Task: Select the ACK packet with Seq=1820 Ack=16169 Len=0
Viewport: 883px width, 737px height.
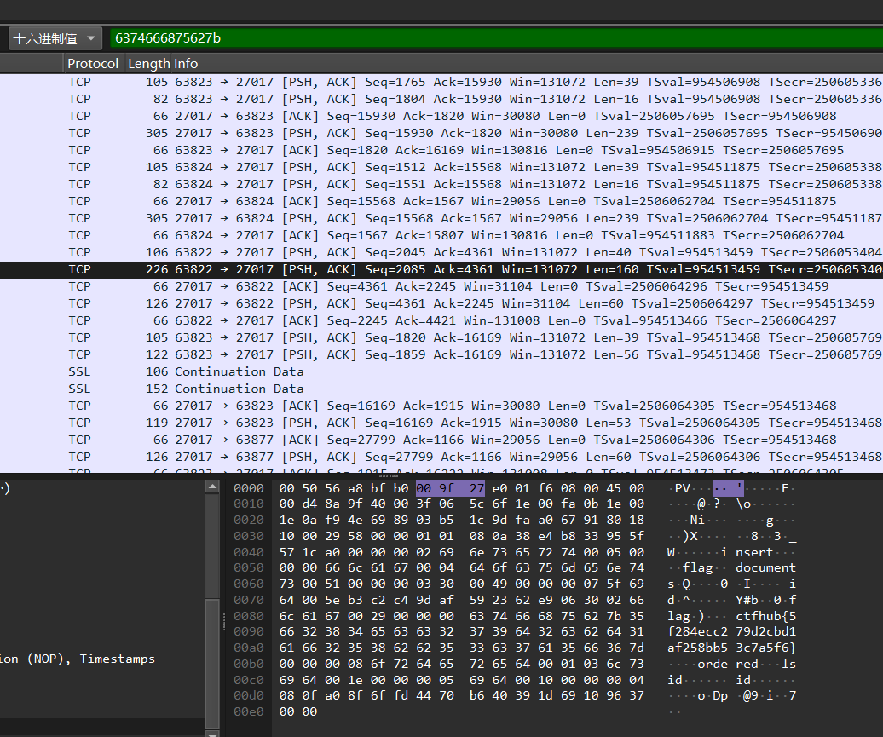Action: tap(441, 150)
